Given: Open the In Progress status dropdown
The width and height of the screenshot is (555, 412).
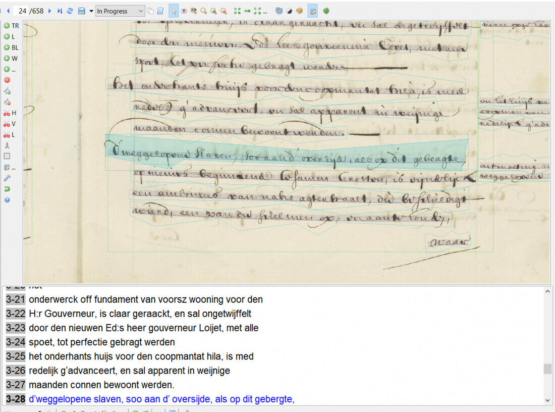Looking at the screenshot, I should click(x=120, y=11).
